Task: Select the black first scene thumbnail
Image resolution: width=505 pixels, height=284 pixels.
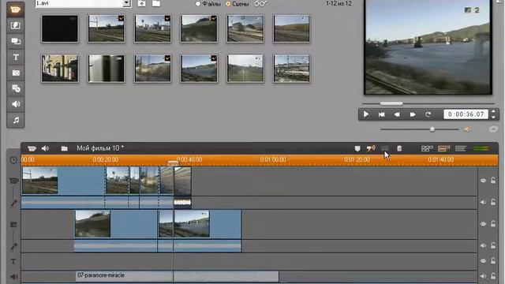Action: point(60,28)
